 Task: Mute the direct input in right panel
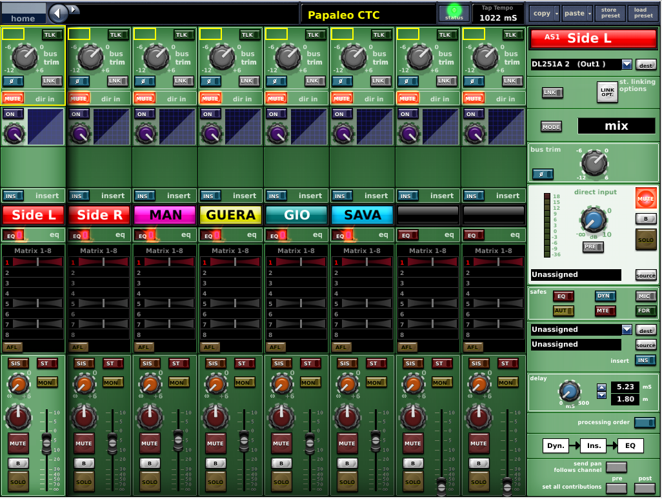pyautogui.click(x=645, y=198)
